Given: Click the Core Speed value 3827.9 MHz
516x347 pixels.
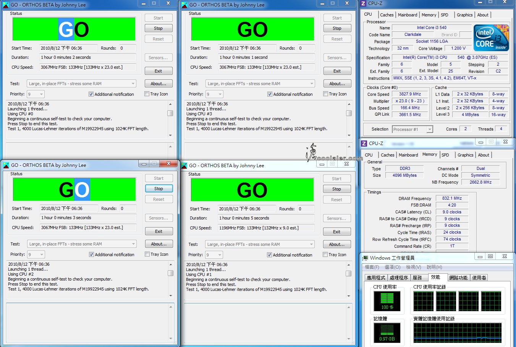Looking at the screenshot, I should coord(410,94).
